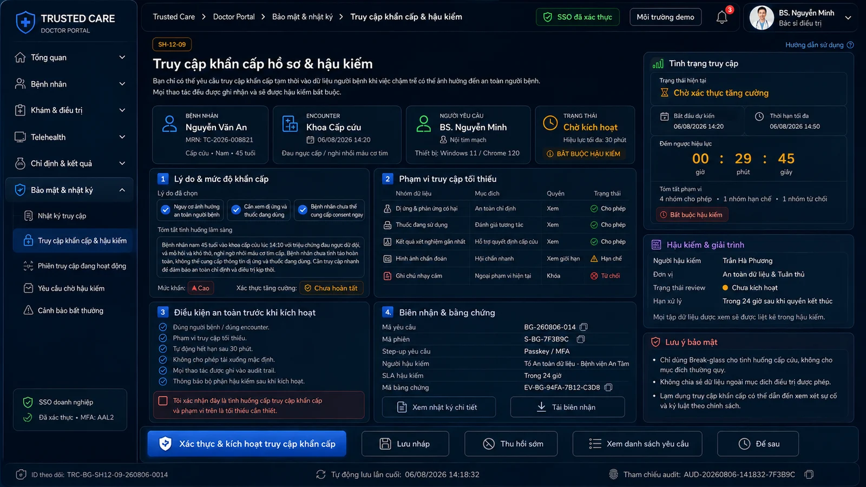Open the notifications bell
The width and height of the screenshot is (866, 487).
(722, 17)
